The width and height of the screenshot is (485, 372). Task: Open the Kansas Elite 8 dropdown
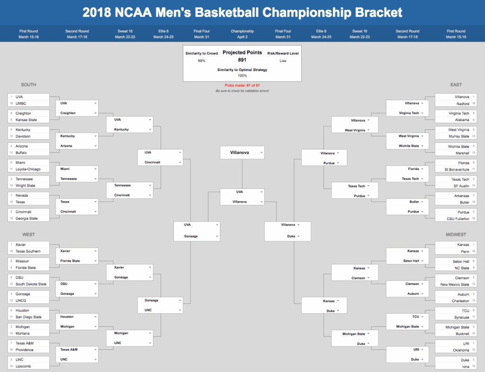coord(324,301)
